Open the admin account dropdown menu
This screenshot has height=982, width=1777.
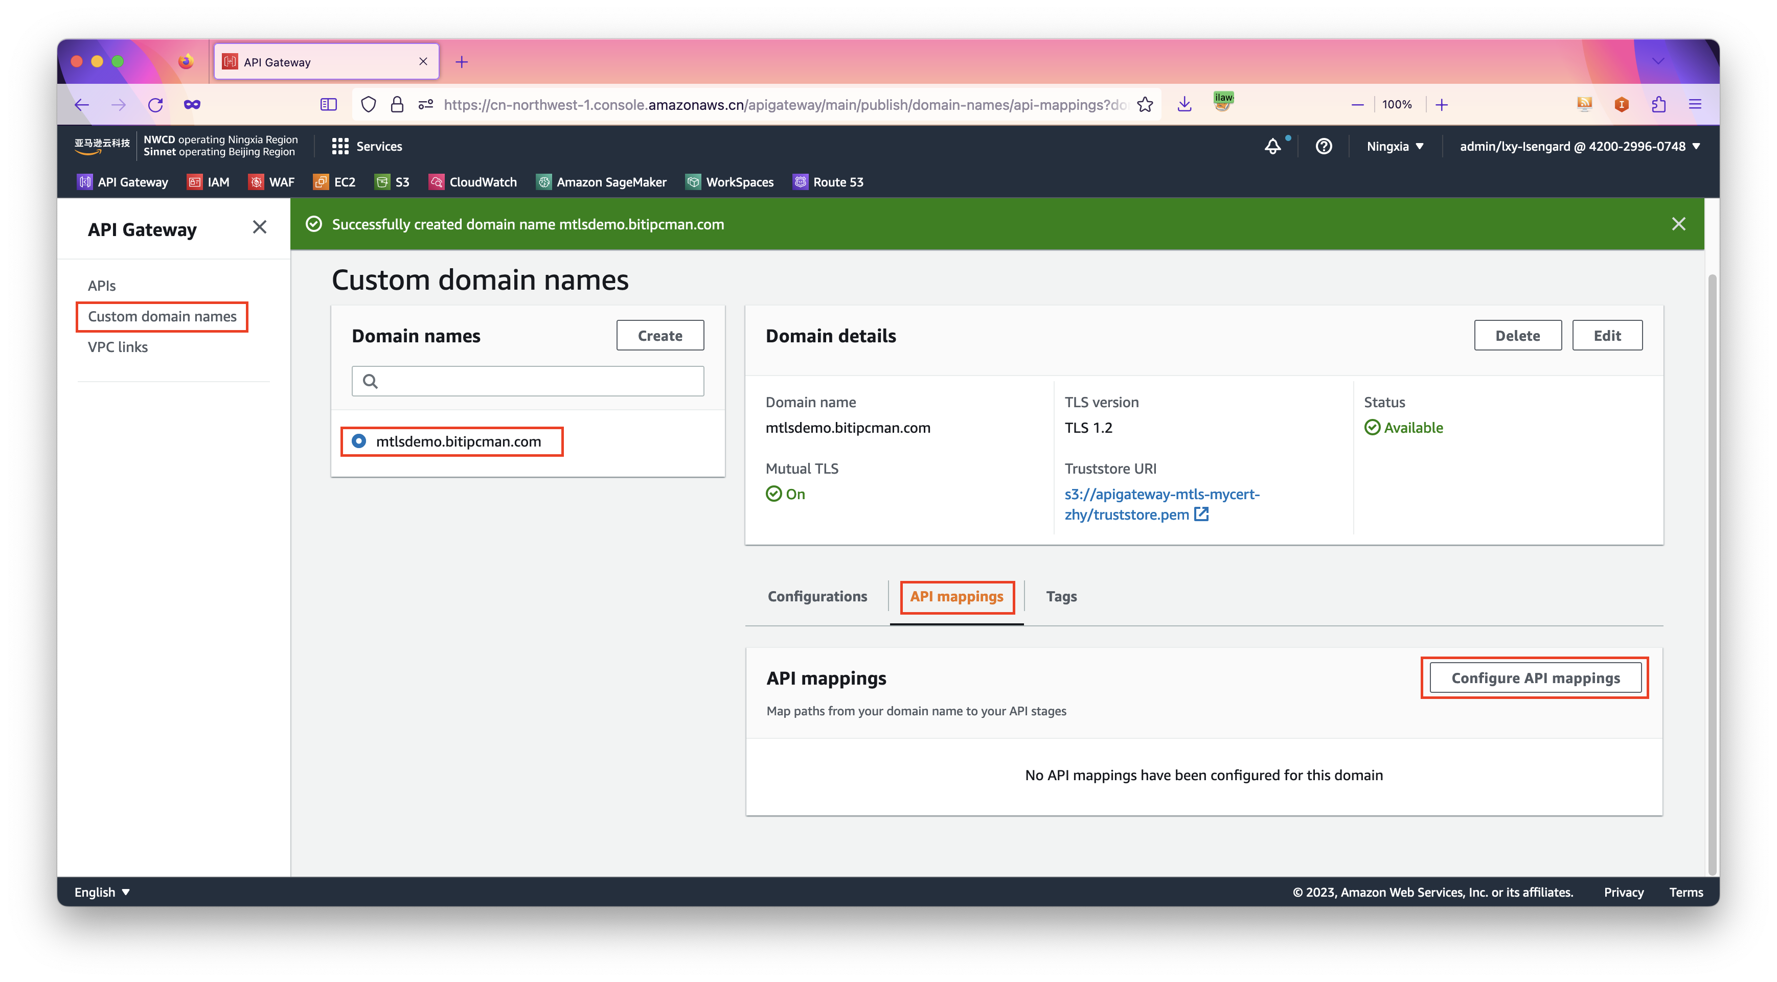pyautogui.click(x=1579, y=146)
